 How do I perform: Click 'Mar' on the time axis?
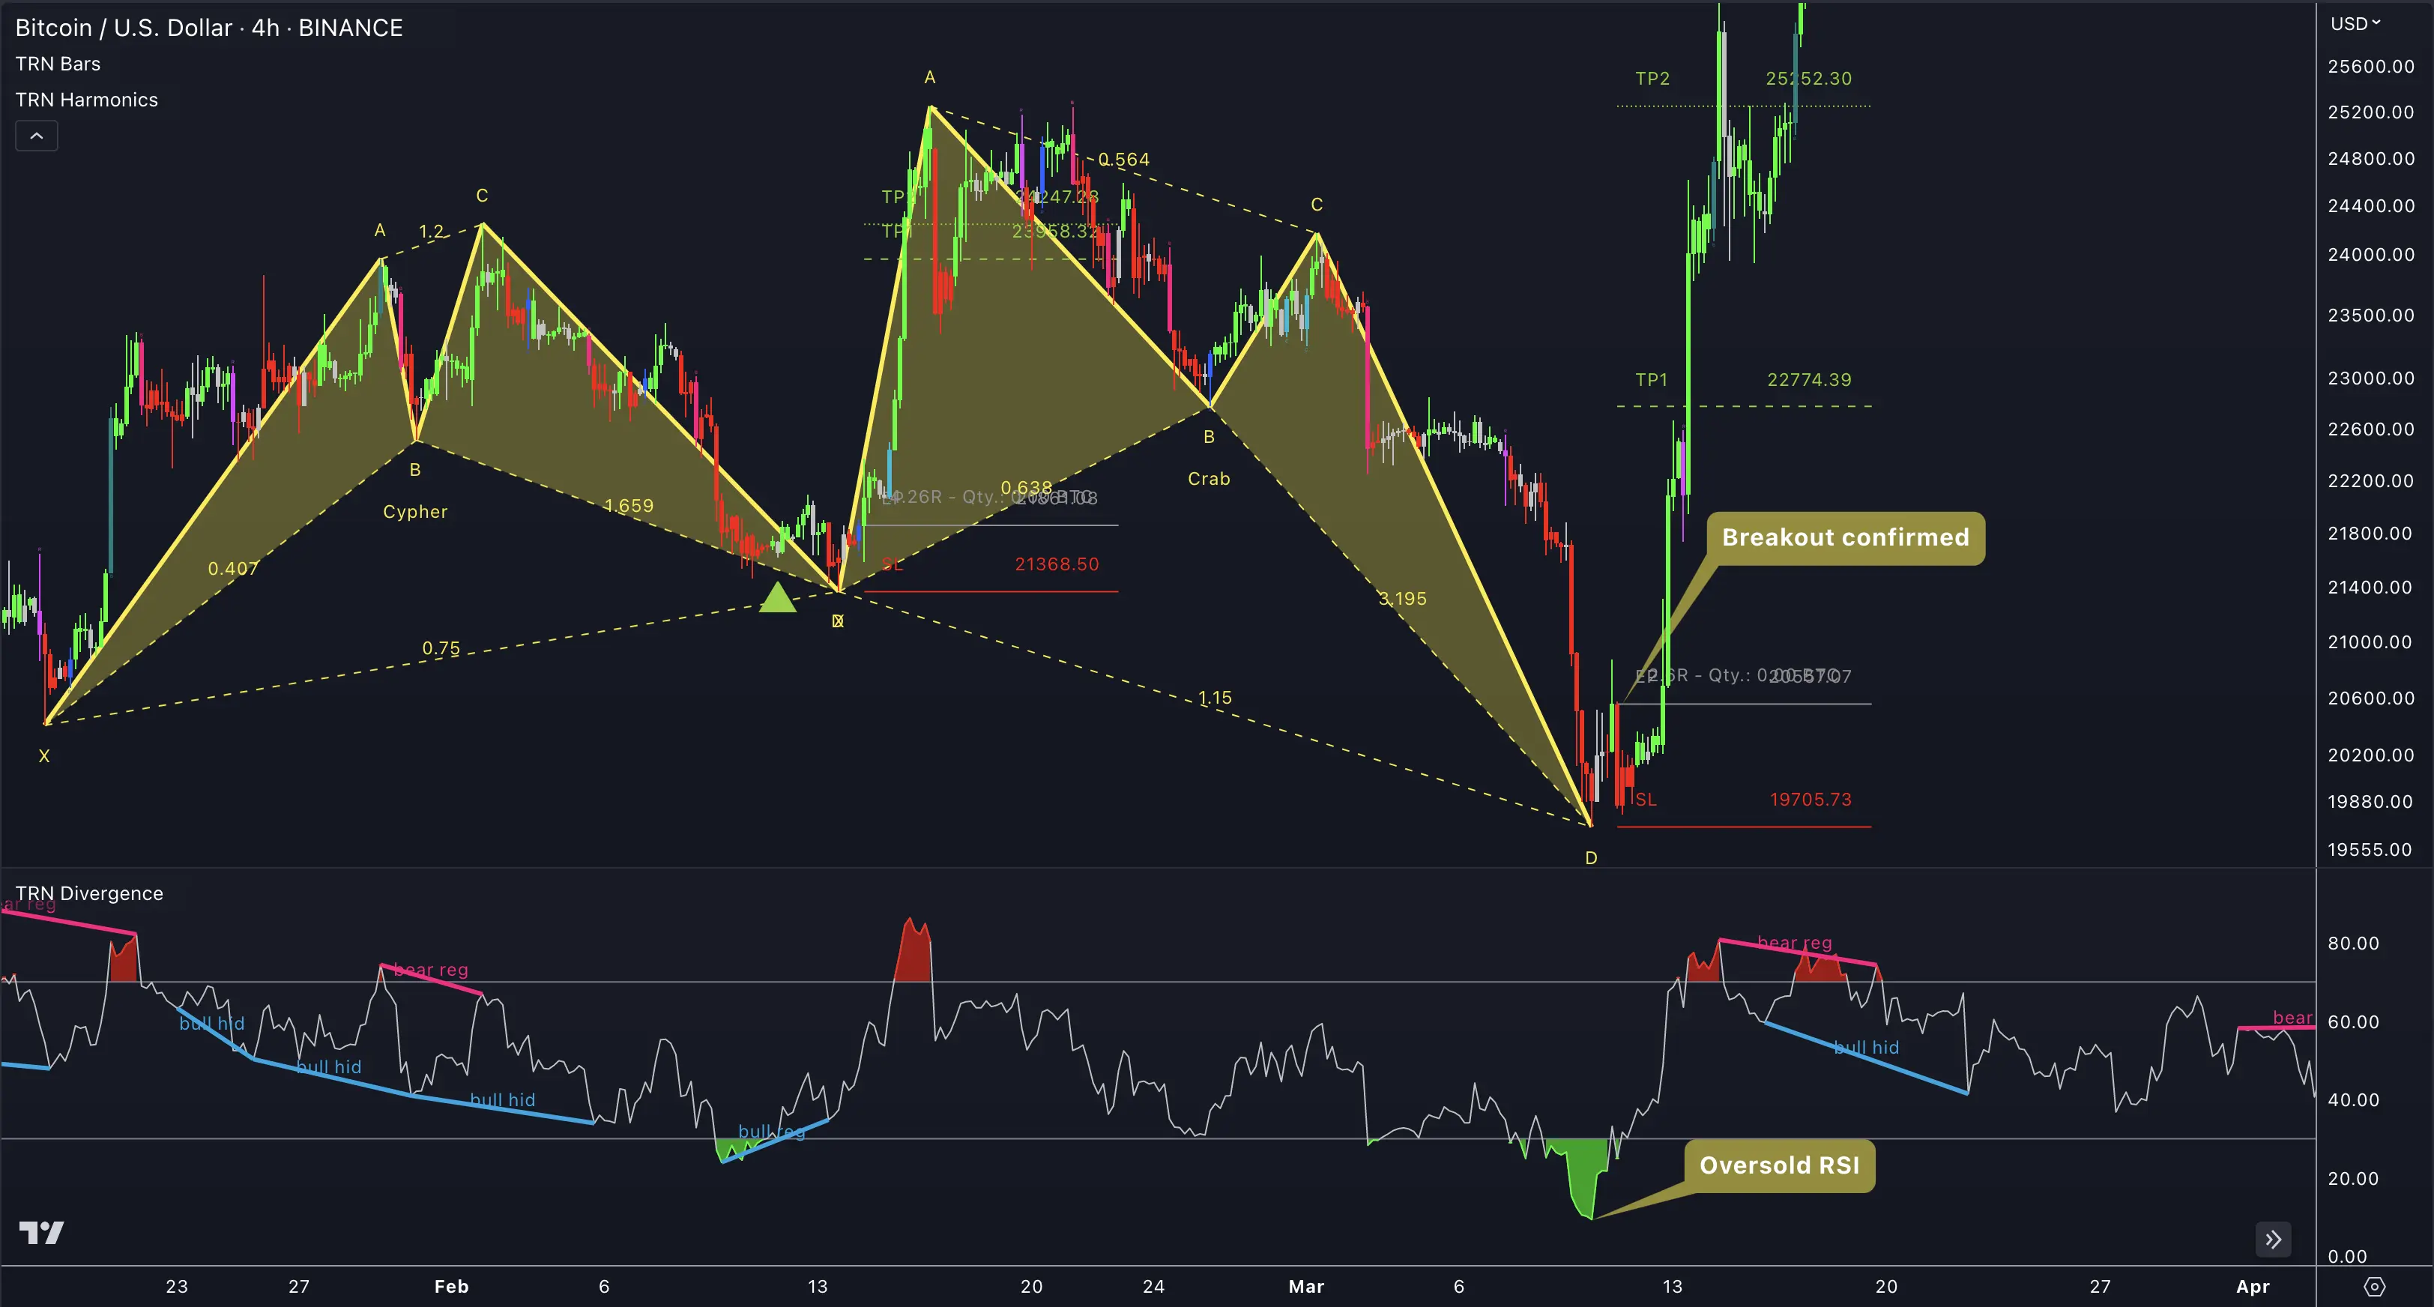[x=1307, y=1286]
